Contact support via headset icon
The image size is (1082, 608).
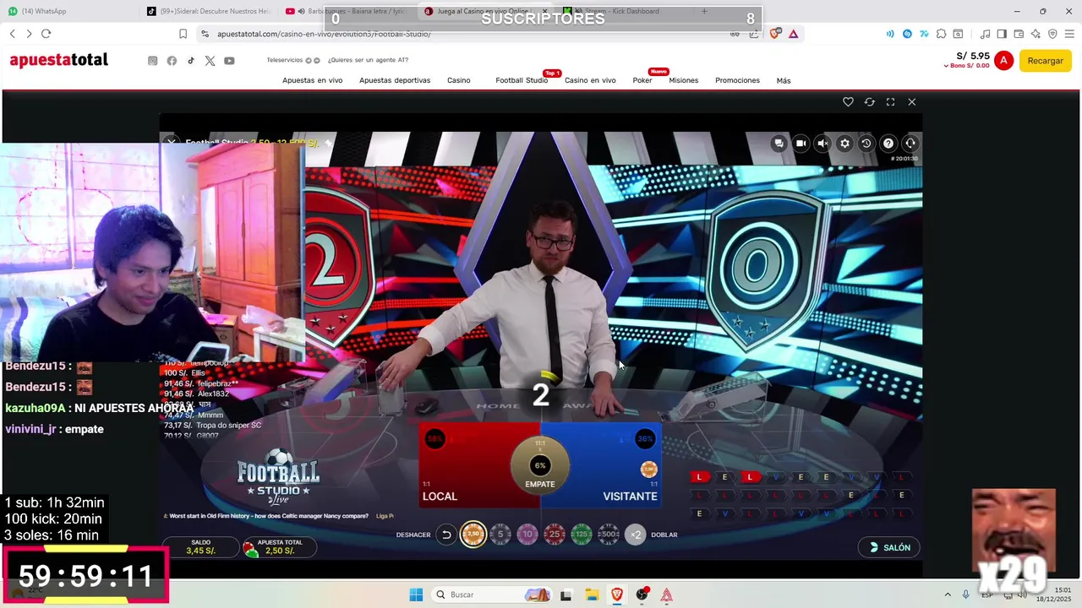click(910, 144)
